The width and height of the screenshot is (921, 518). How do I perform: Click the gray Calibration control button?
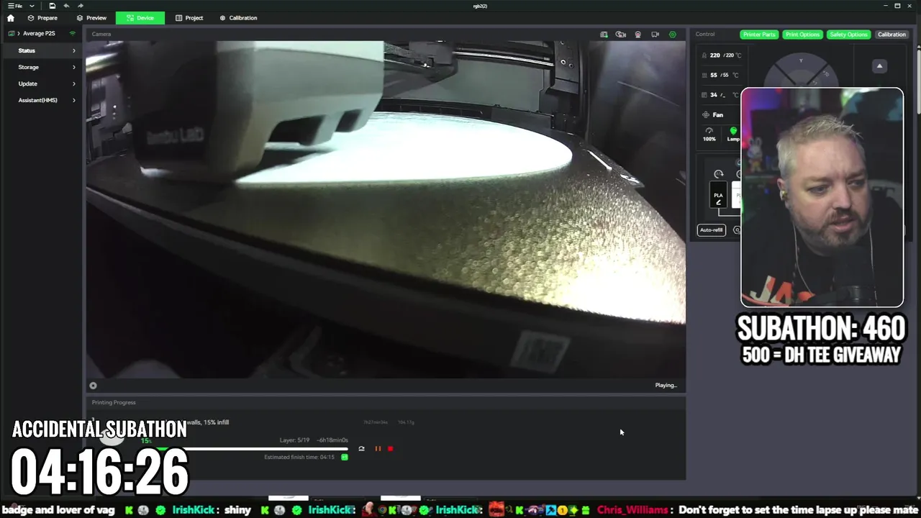(891, 35)
